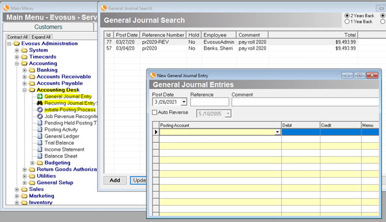386x222 pixels.
Task: Click the General Ledger report icon
Action: [40, 136]
